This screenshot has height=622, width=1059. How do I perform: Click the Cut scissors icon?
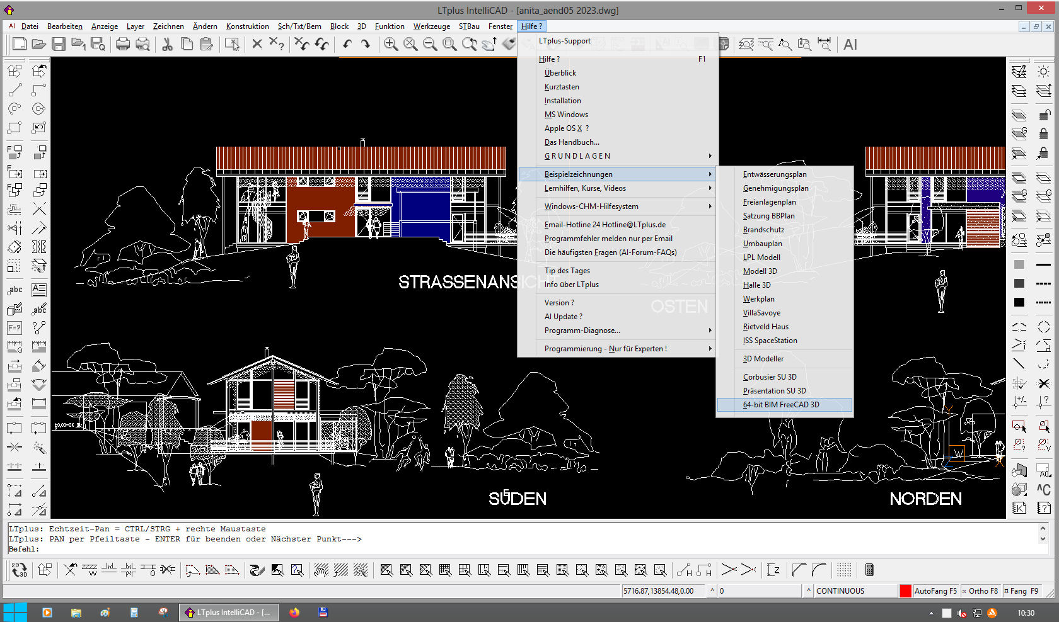click(167, 44)
